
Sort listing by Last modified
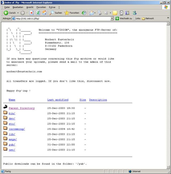(58, 100)
